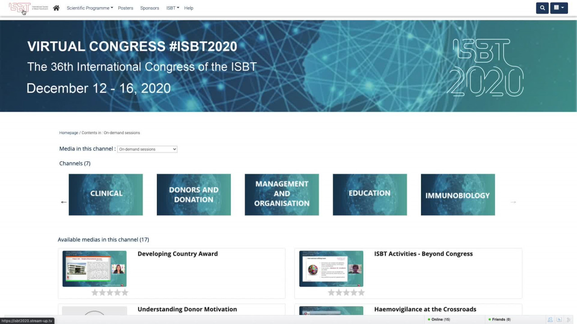
Task: Open the user account dropdown at top right
Action: pos(559,8)
